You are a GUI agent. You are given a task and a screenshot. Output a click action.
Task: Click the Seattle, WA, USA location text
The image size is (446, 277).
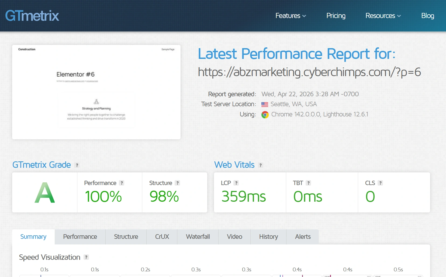(294, 104)
